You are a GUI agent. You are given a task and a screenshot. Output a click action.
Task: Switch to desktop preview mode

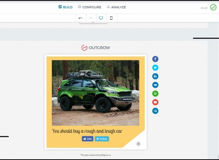tap(101, 18)
